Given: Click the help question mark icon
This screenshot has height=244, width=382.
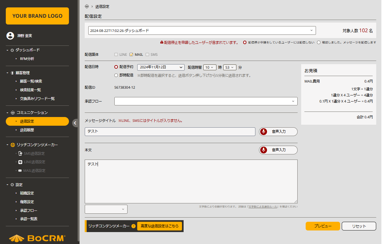Looking at the screenshot, I should tap(133, 226).
